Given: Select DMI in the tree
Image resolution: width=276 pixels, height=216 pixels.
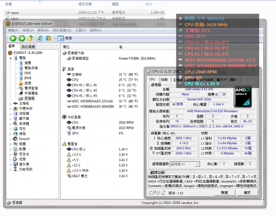Looking at the screenshot, I should [x=25, y=73].
